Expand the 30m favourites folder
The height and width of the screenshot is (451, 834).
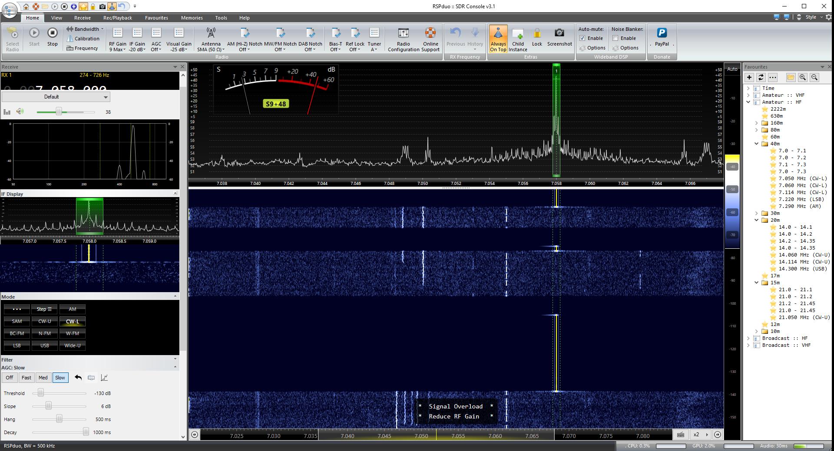pos(757,213)
